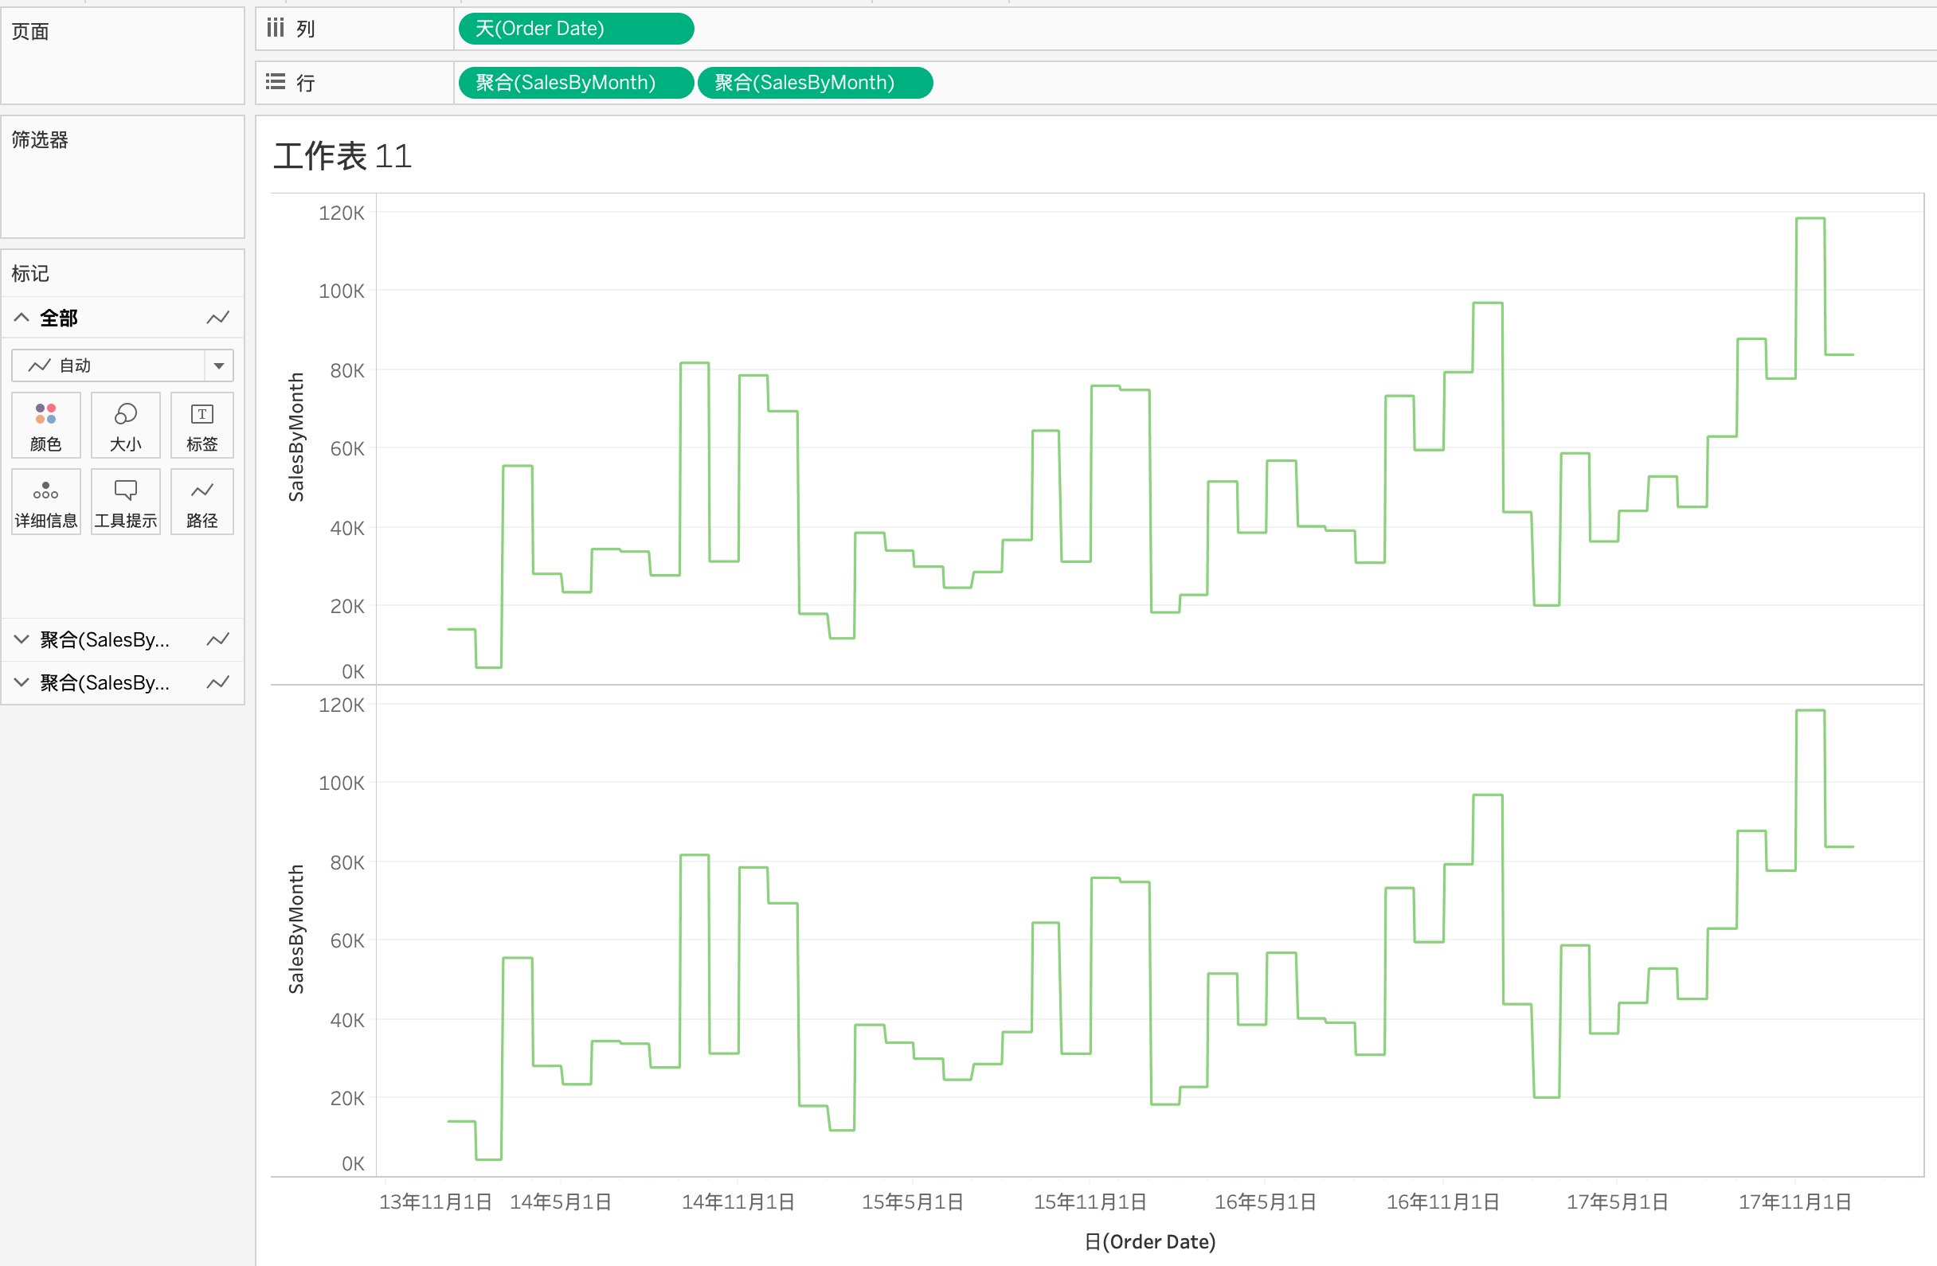
Task: Click lower chart 40K axis tick
Action: click(x=346, y=1020)
